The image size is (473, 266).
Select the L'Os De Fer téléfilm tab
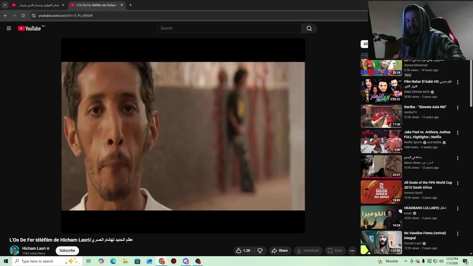(x=97, y=5)
